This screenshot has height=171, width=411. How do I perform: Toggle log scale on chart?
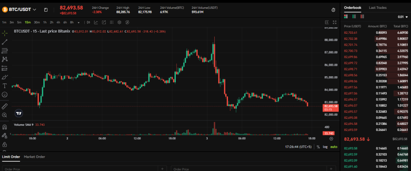(x=325, y=147)
